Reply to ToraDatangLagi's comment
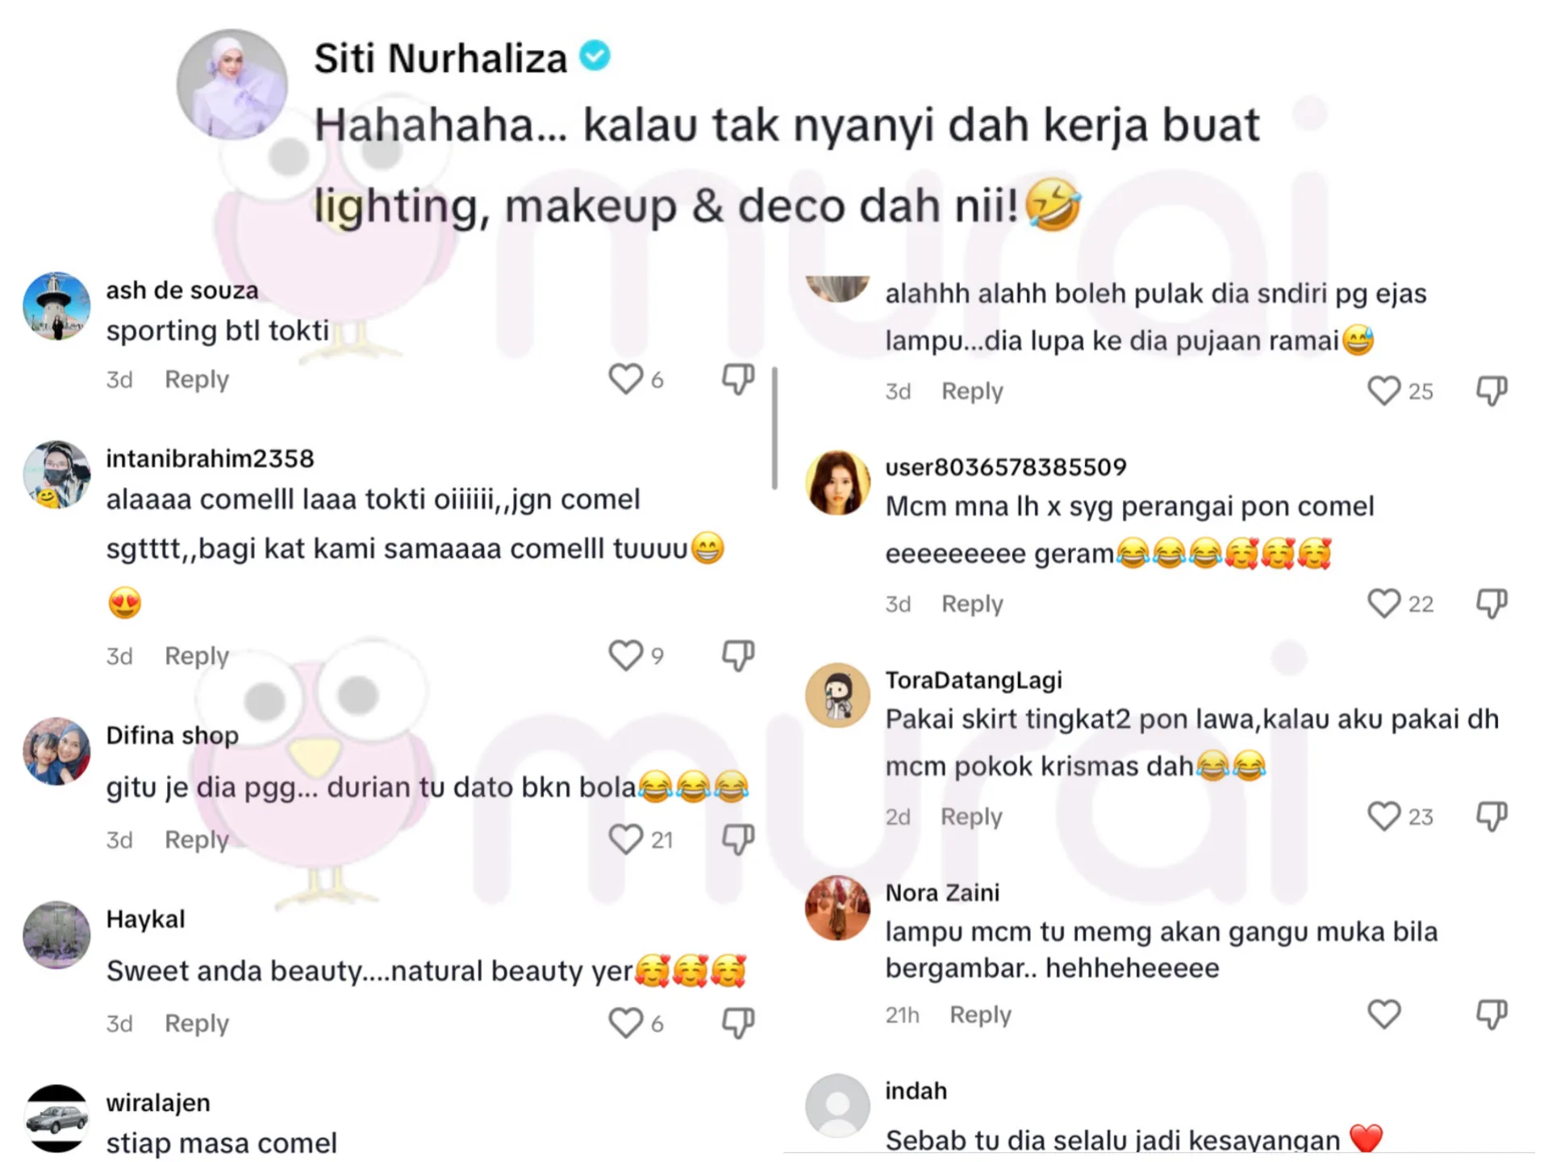 point(971,816)
